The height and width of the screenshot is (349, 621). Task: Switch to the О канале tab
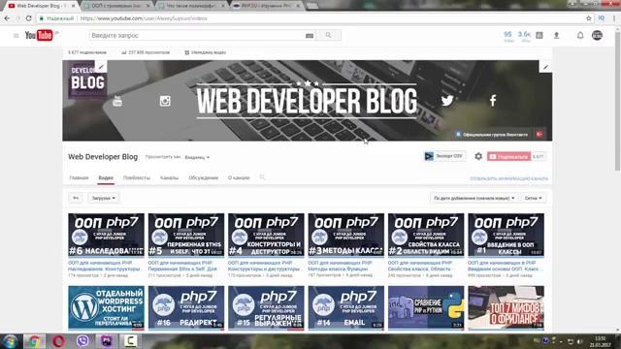pyautogui.click(x=239, y=177)
